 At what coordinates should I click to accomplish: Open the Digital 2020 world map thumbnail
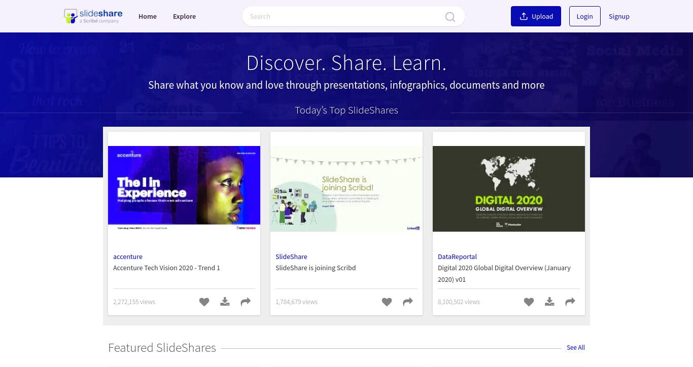509,189
